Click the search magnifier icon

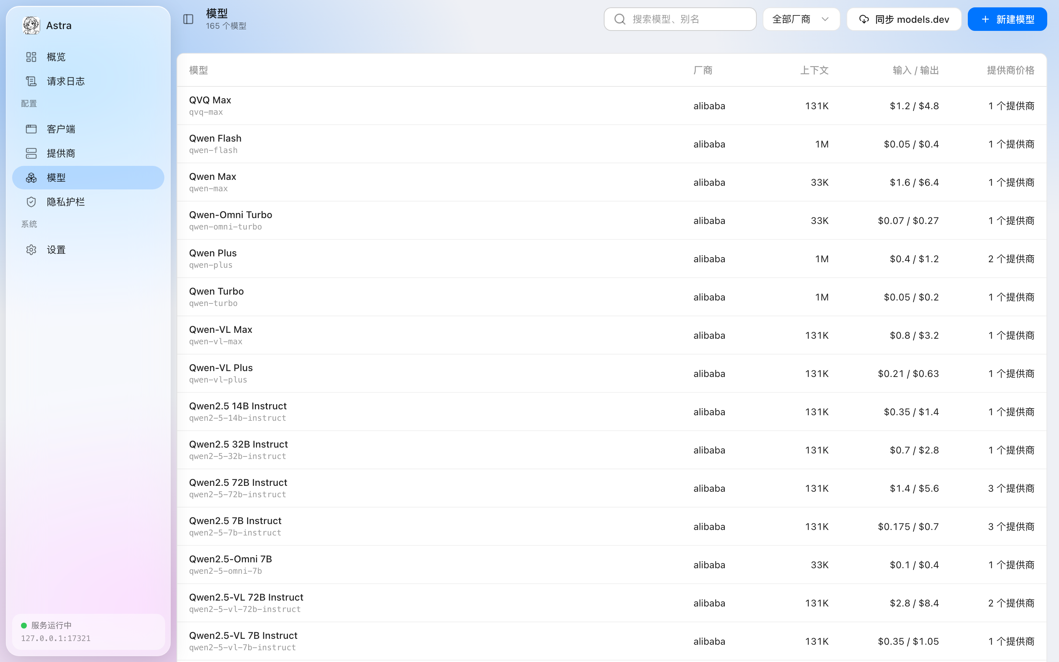tap(620, 19)
